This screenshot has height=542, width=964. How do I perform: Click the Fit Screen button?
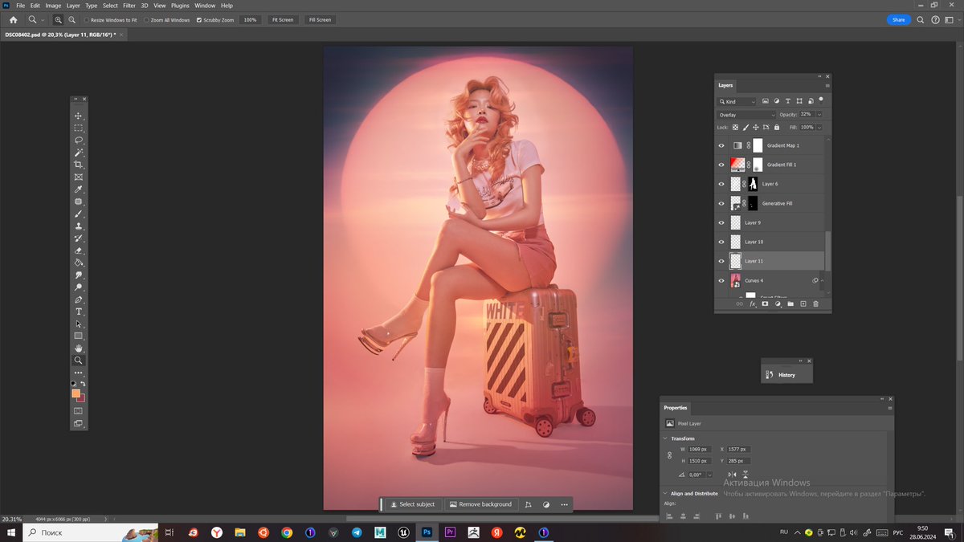(282, 19)
